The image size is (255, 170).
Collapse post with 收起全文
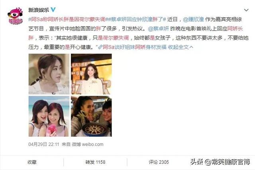coord(178,47)
